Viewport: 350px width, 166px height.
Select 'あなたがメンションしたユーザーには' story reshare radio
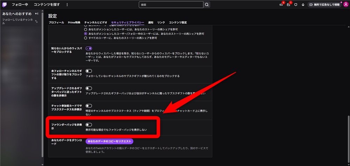[x=85, y=29]
